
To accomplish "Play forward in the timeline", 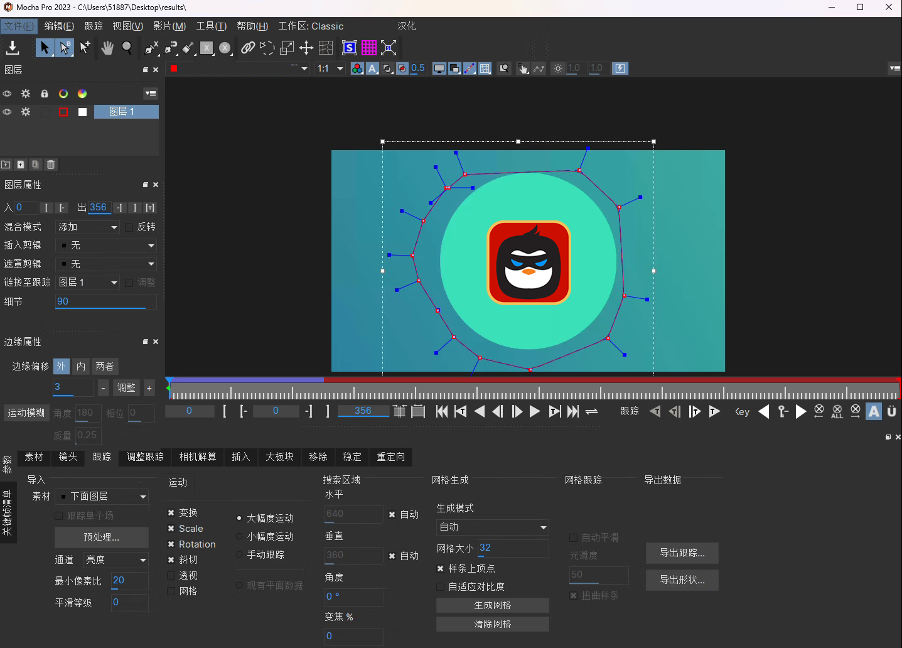I will pos(535,411).
